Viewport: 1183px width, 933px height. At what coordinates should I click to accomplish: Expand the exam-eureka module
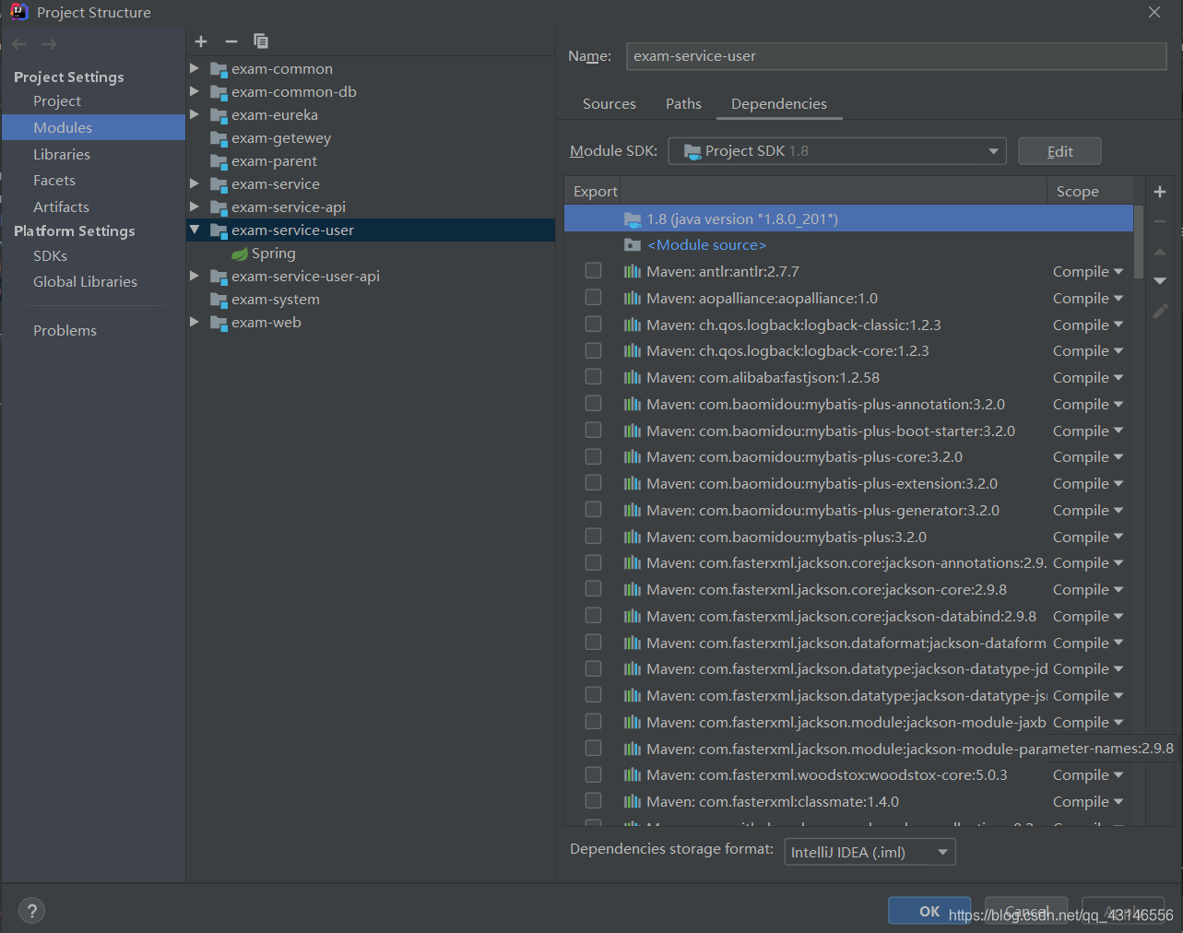pyautogui.click(x=195, y=114)
